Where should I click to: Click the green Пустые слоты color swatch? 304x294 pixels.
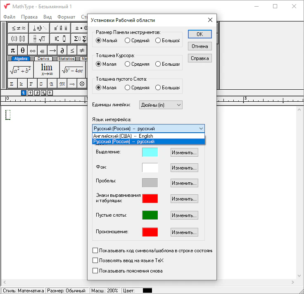coord(150,215)
